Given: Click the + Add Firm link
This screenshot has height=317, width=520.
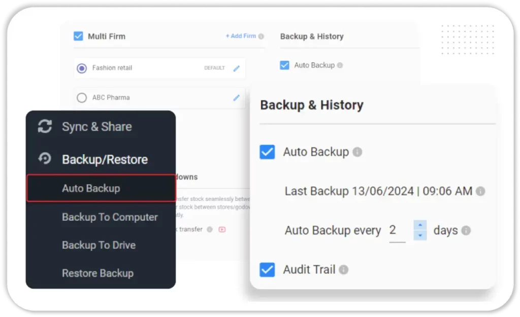Looking at the screenshot, I should (x=241, y=36).
